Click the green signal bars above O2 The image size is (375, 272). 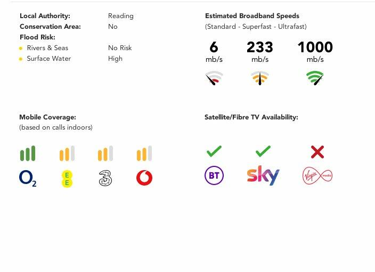click(28, 154)
